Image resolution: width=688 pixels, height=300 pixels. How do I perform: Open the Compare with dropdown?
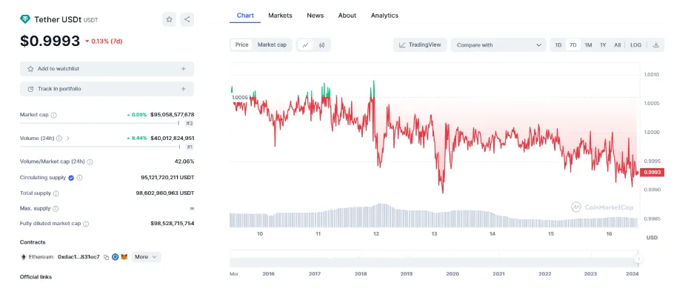[x=499, y=45]
